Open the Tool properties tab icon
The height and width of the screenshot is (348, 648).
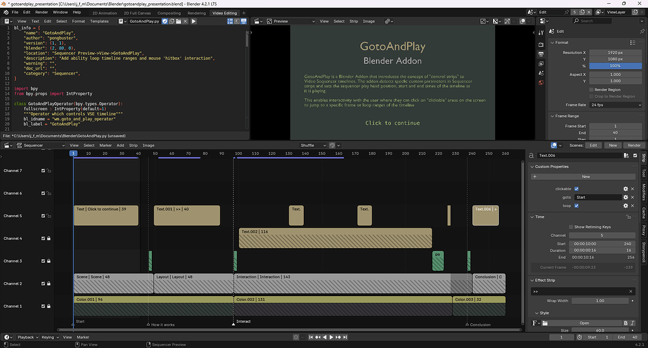(541, 33)
